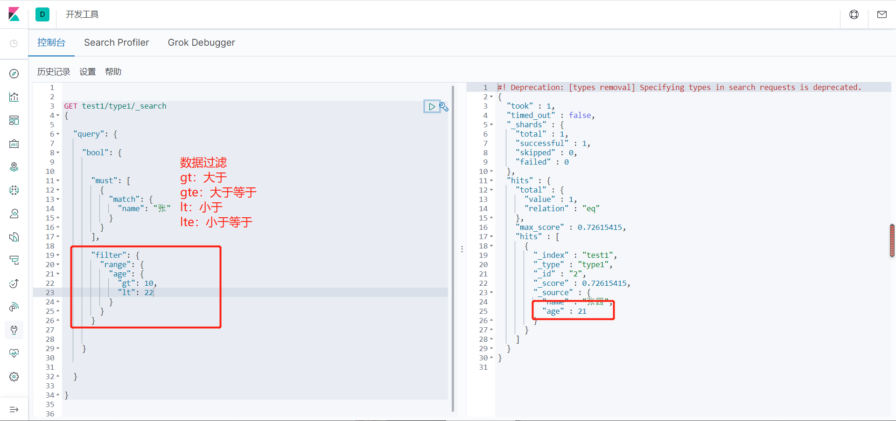
Task: Collapse response _shards block at line 5
Action: [491, 125]
